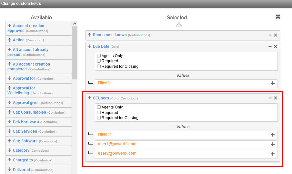Collapse the CCUsers field panel

click(x=270, y=98)
